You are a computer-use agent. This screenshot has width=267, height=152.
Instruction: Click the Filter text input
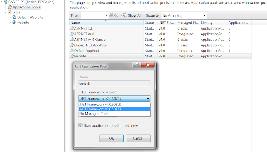(x=93, y=16)
